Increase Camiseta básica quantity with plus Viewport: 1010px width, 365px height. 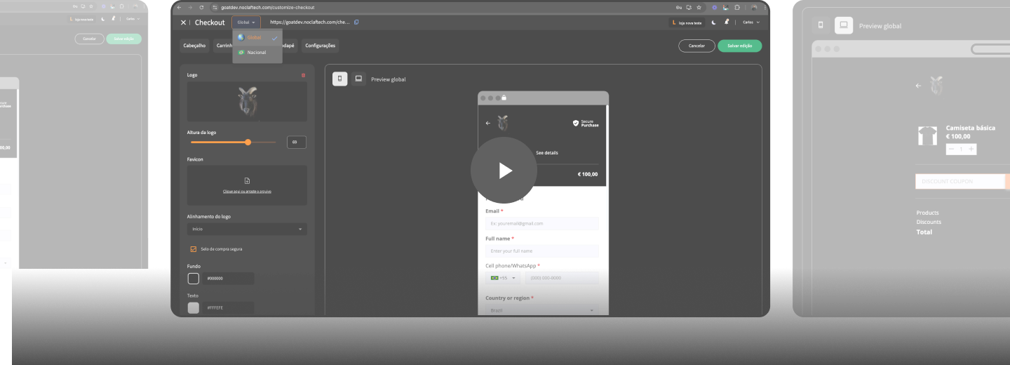tap(971, 149)
